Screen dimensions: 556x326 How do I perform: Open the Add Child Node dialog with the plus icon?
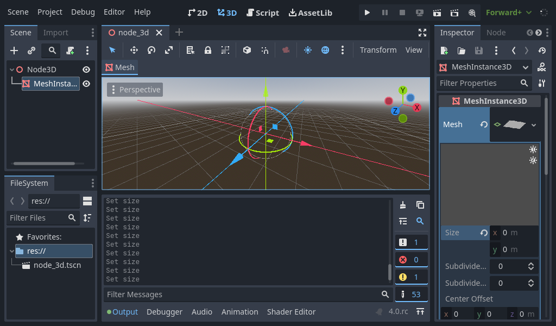click(x=14, y=50)
